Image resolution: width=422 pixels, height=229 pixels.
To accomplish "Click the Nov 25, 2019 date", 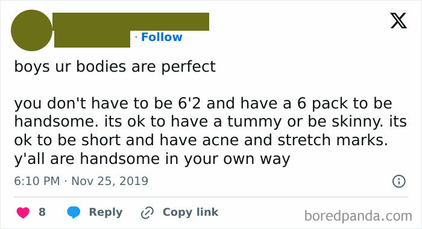I will tap(110, 181).
